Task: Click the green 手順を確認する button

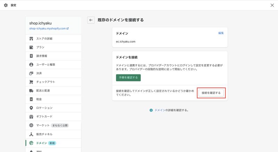Action: [x=128, y=78]
